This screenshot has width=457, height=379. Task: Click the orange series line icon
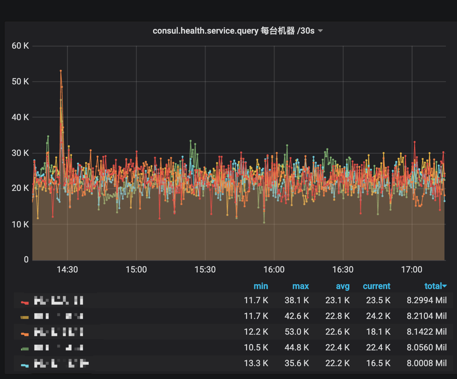pyautogui.click(x=24, y=332)
